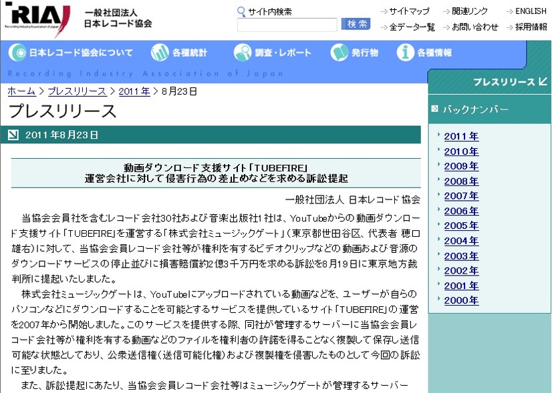Screen dimensions: 552x393
Task: Click the 各種統計 bar chart icon
Action: pos(160,52)
